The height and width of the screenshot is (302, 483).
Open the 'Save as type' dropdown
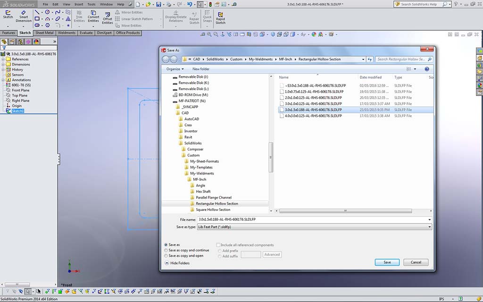(x=314, y=227)
